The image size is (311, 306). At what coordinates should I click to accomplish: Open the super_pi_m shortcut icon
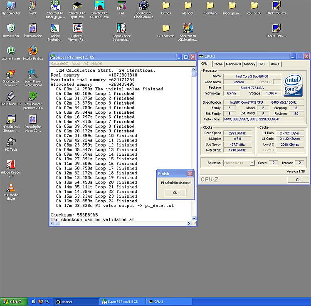point(55,10)
